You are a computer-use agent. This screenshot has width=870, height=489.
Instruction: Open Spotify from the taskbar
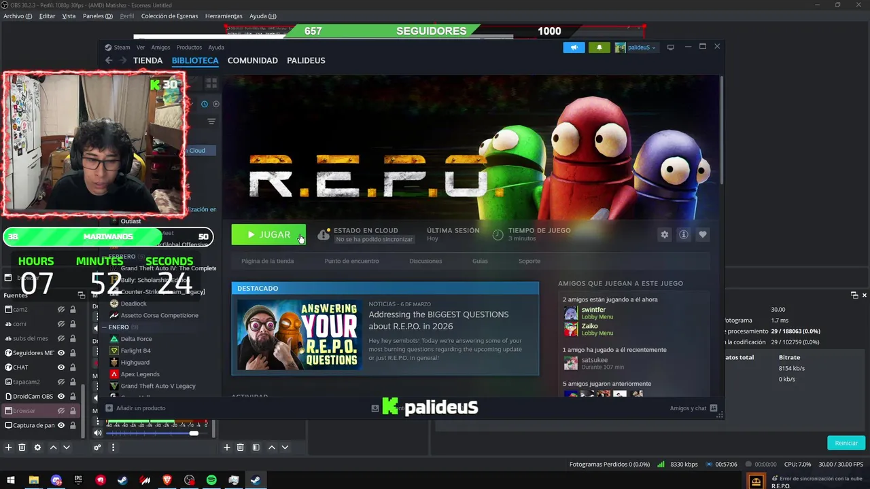(211, 480)
